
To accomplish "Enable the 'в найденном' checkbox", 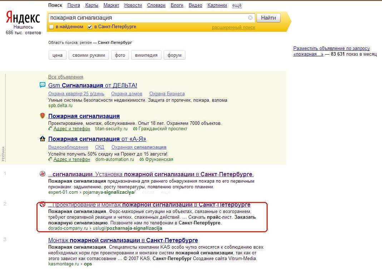I will click(51, 27).
